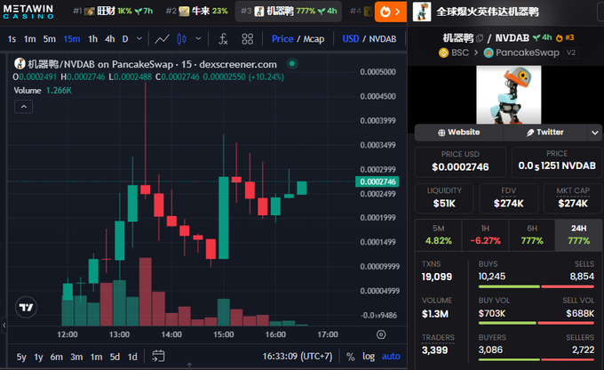This screenshot has width=604, height=370.
Task: Select the 15m timeframe
Action: (72, 39)
